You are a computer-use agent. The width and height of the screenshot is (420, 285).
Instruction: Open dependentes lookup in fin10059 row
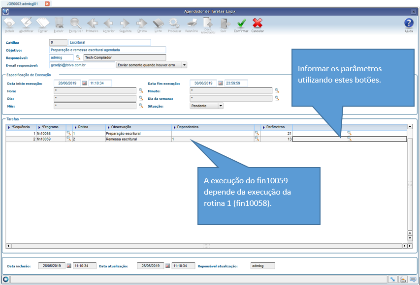257,139
